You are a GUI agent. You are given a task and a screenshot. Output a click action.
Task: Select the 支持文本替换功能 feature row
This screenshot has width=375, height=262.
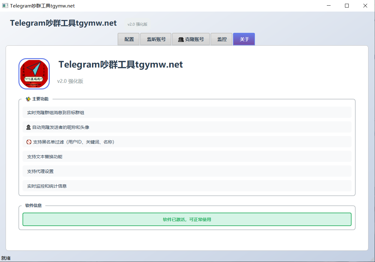pyautogui.click(x=187, y=157)
